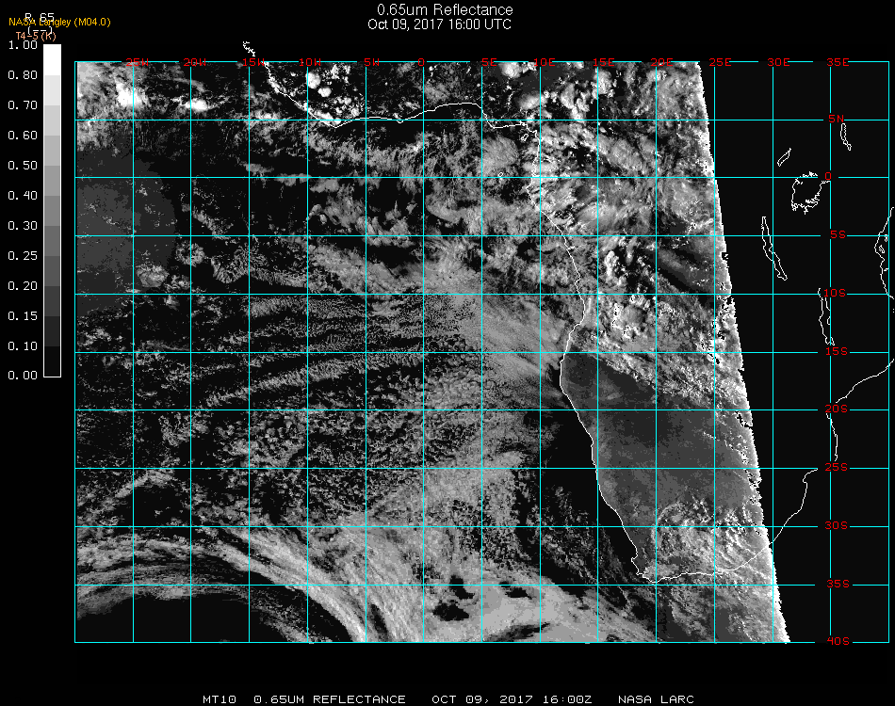895x706 pixels.
Task: Click the 15E longitude label
Action: (x=603, y=62)
